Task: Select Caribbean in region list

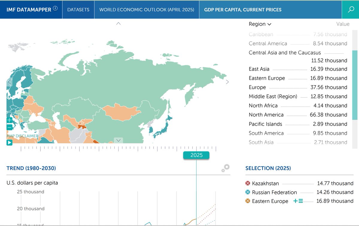Action: coord(298,34)
